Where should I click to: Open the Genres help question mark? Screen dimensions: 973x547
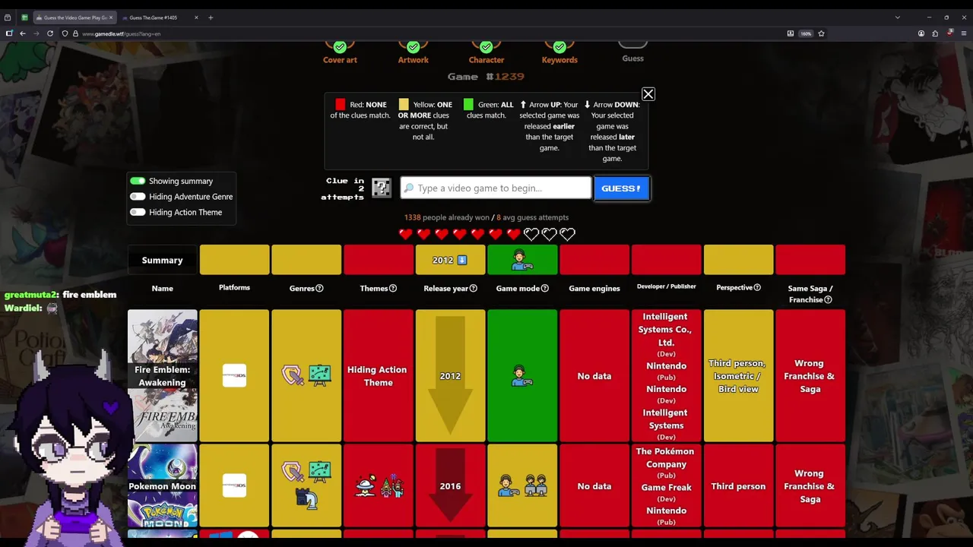[x=319, y=288]
